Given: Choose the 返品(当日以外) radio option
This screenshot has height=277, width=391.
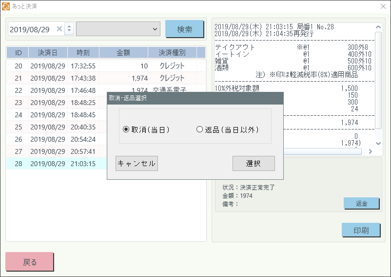Looking at the screenshot, I should tap(199, 129).
